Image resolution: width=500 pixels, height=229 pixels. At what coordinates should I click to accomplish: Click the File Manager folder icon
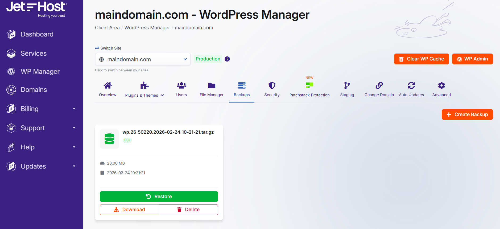tap(212, 85)
